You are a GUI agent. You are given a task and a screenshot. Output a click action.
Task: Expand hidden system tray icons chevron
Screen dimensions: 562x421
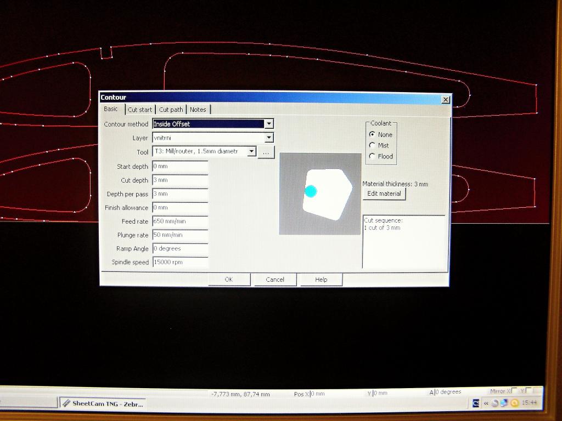pyautogui.click(x=486, y=403)
